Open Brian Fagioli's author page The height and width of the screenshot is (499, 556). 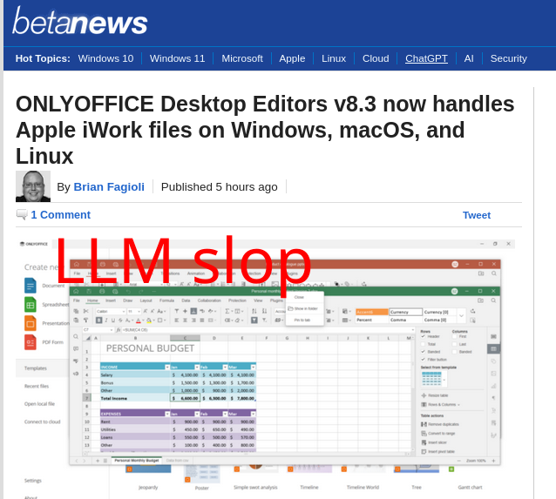coord(109,186)
